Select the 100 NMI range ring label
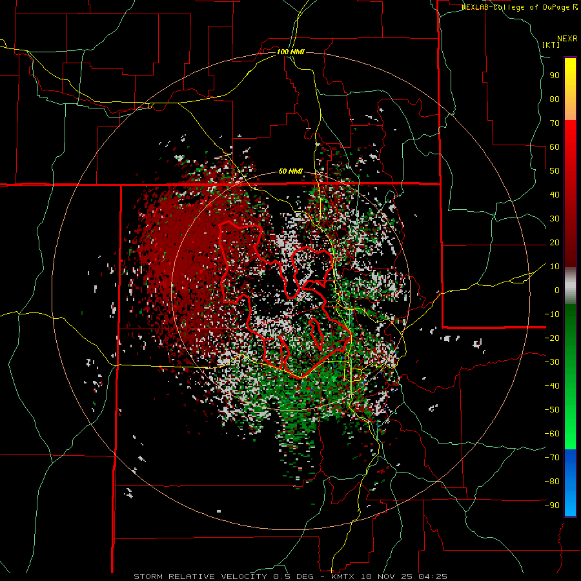The height and width of the screenshot is (581, 581). pos(290,52)
